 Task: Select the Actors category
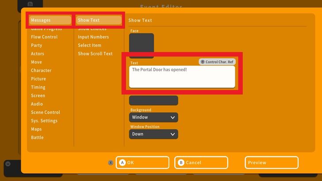pos(38,54)
